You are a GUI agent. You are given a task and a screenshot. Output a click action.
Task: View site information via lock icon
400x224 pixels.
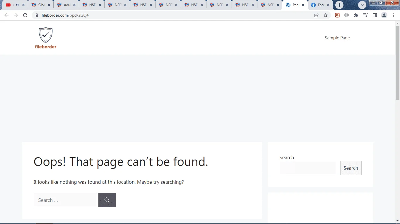[37, 15]
